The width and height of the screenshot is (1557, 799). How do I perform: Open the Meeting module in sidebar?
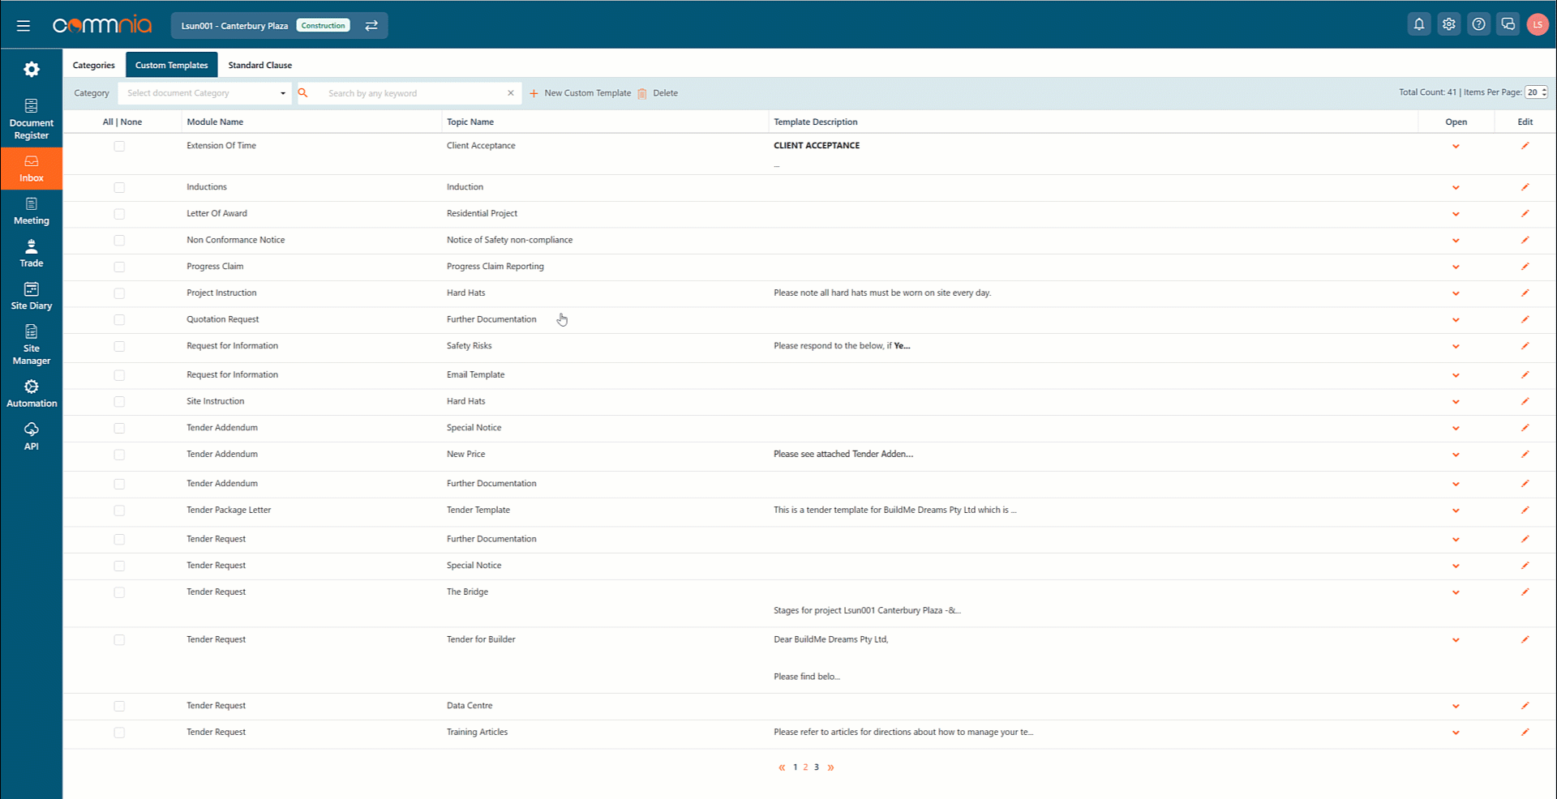click(32, 211)
